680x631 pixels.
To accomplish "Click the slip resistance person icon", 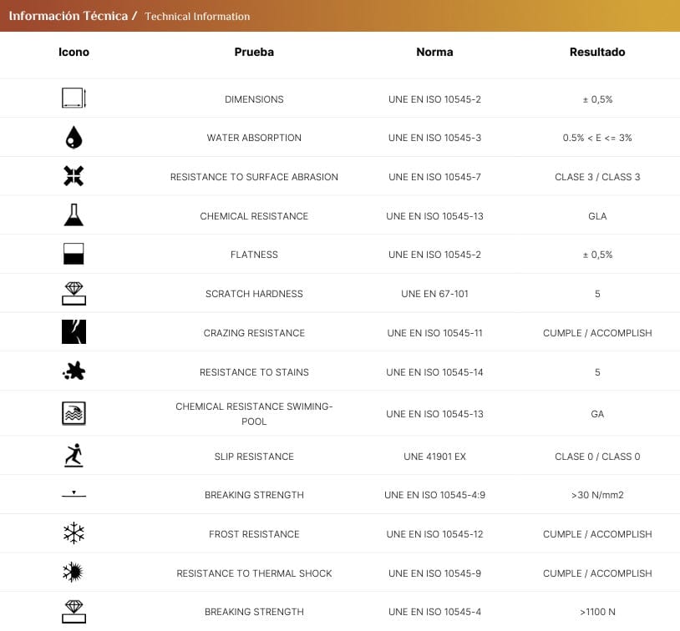I will [74, 456].
